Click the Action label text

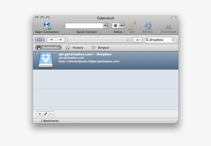click(118, 32)
